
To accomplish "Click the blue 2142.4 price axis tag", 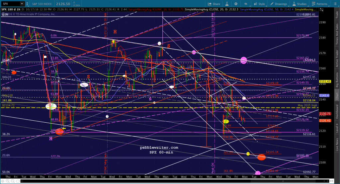I will [x=324, y=95].
